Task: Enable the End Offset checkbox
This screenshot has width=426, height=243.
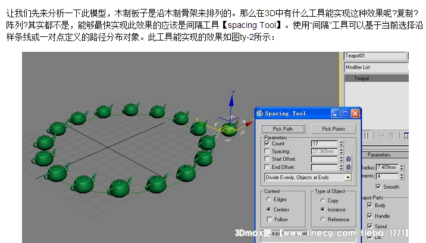Action: (267, 167)
